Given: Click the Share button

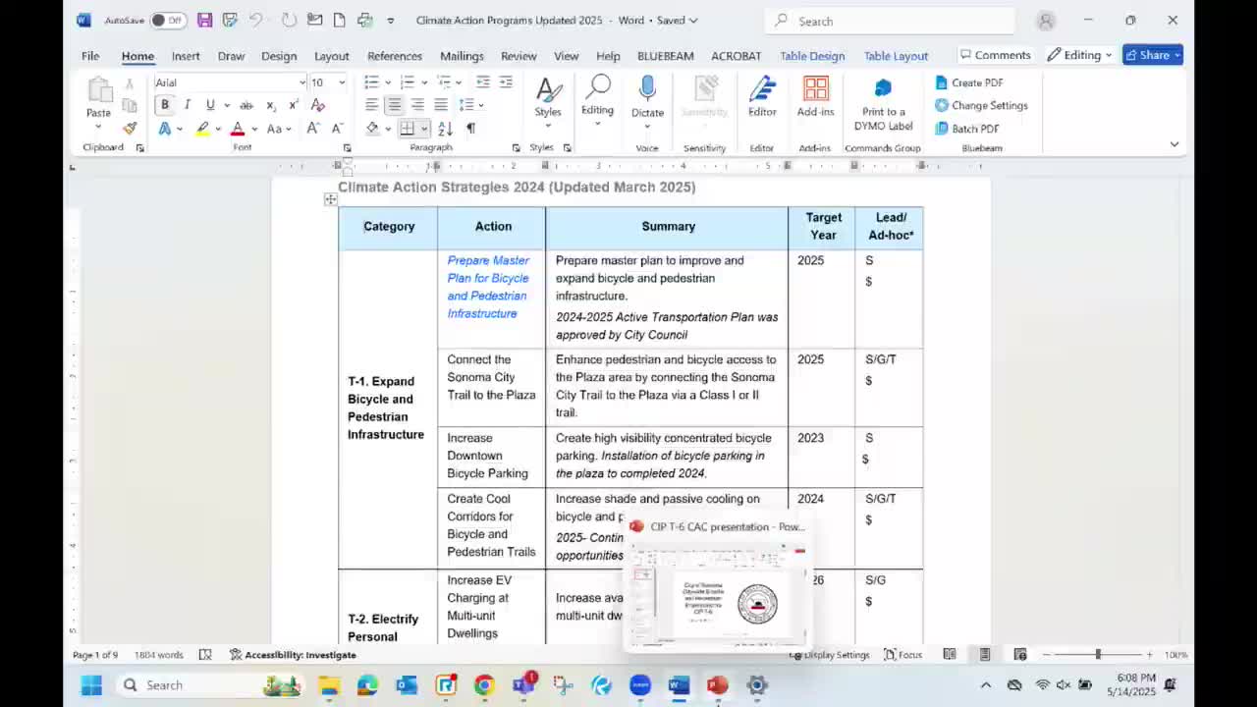Looking at the screenshot, I should (1152, 55).
